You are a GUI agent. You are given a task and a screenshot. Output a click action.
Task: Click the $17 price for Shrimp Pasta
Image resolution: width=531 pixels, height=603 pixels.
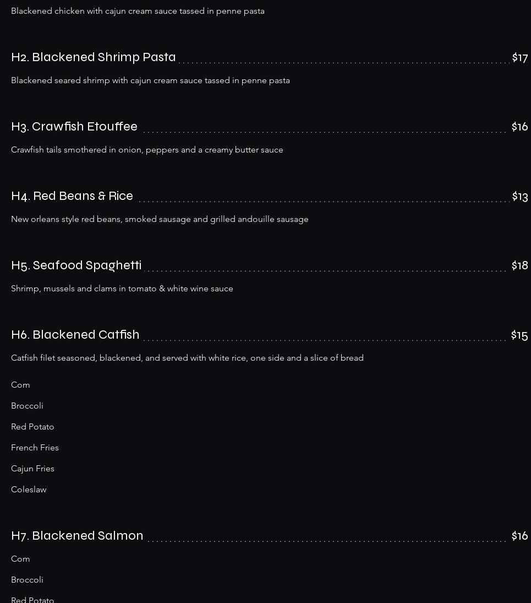tap(519, 57)
